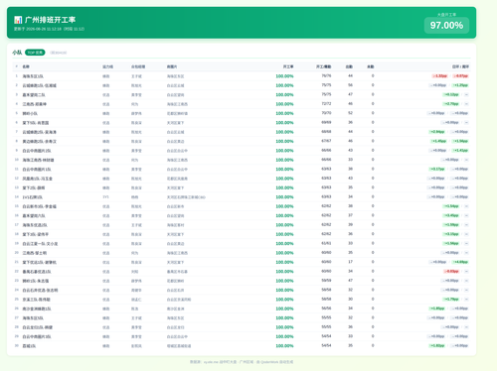Viewport: 497px width, 371px height.
Task: Click the red change badge in row 22
Action: [451, 272]
